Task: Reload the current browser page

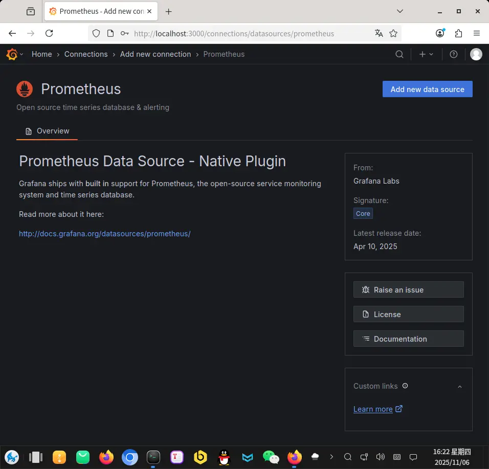Action: coord(49,33)
